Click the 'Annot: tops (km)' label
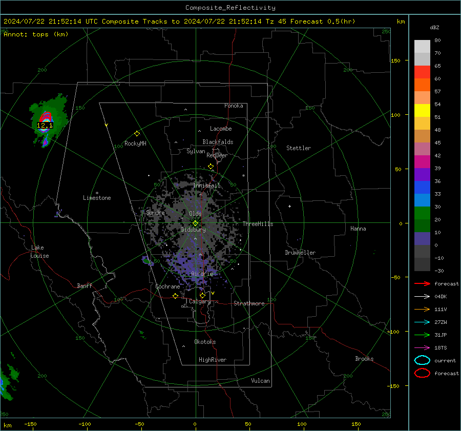This screenshot has height=431, width=461. point(36,34)
